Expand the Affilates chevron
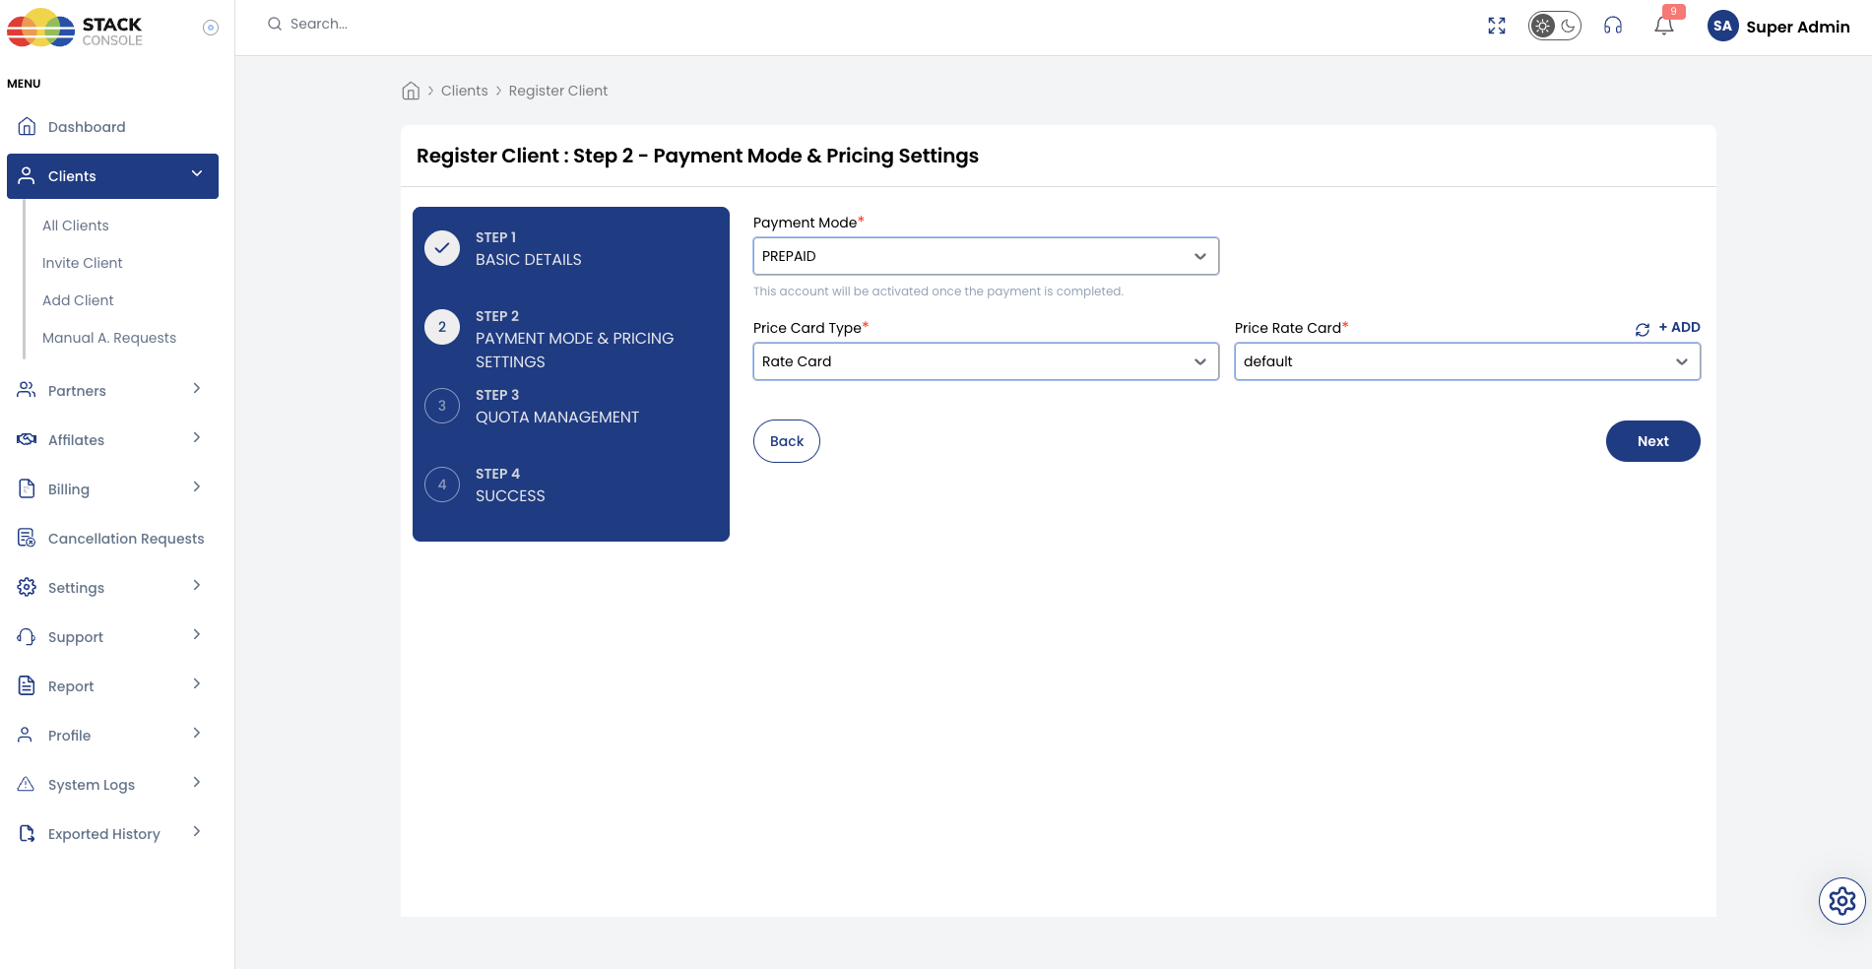1872x969 pixels. point(197,438)
